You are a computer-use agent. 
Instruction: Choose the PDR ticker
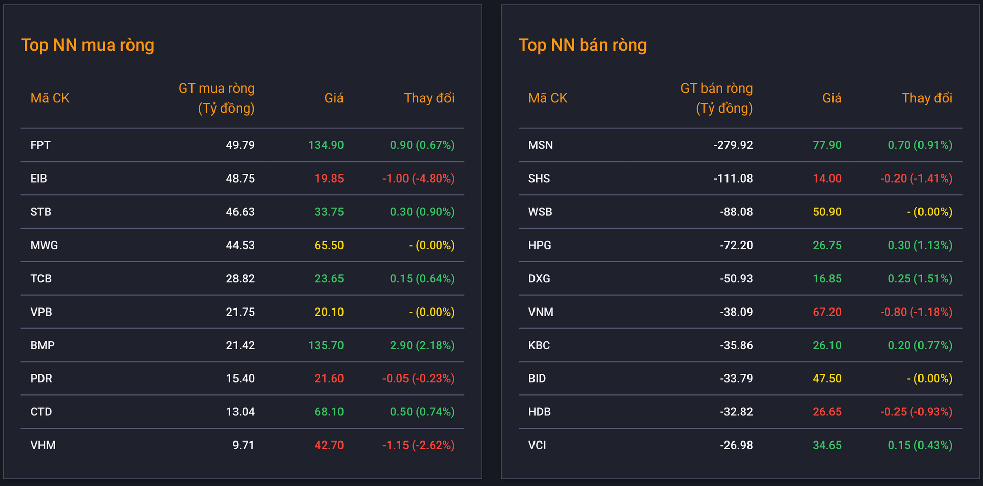[41, 379]
